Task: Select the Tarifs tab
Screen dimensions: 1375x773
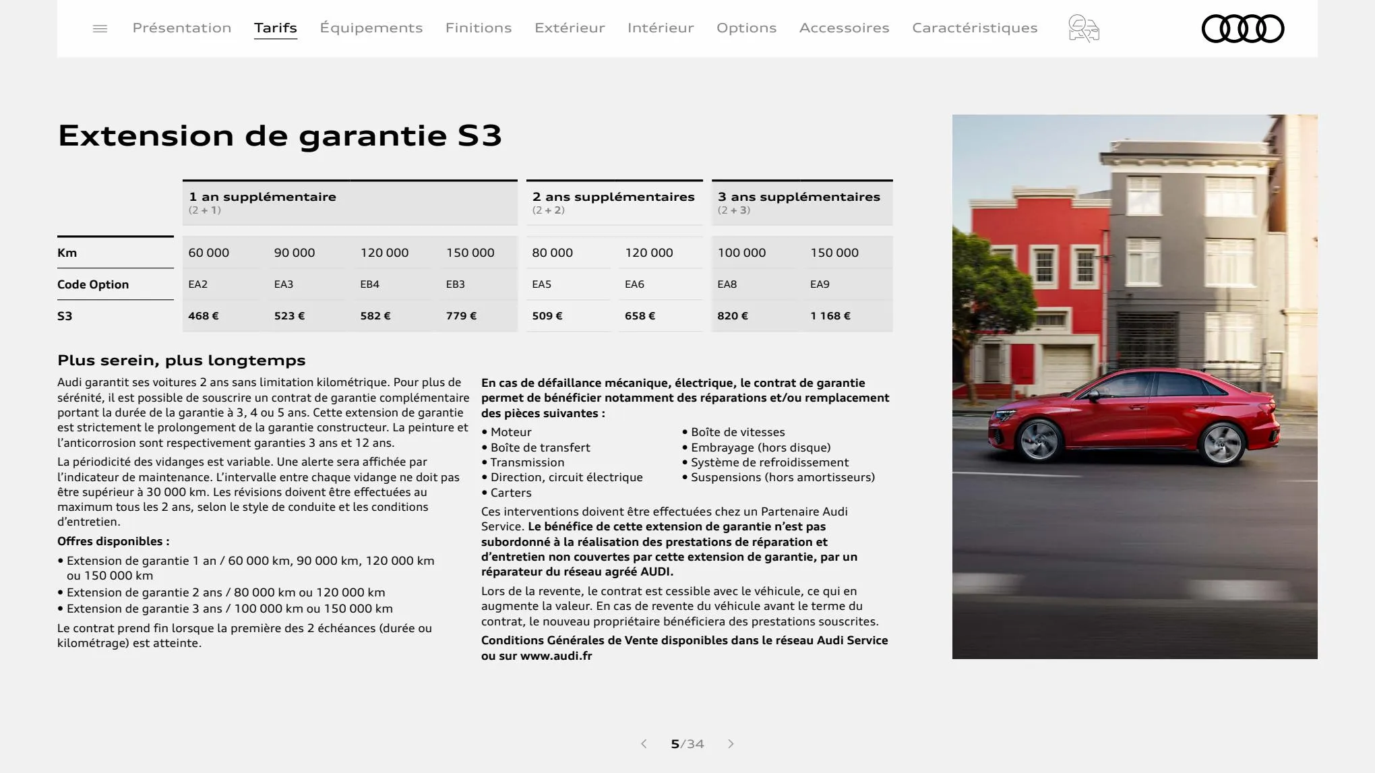Action: pyautogui.click(x=276, y=28)
